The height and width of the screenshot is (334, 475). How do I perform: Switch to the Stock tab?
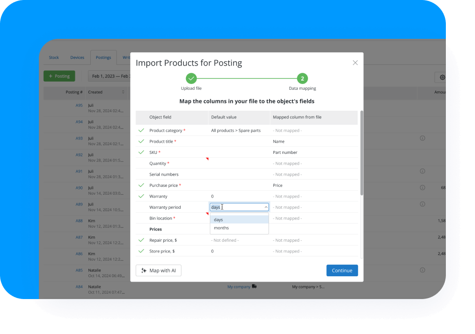pos(54,57)
